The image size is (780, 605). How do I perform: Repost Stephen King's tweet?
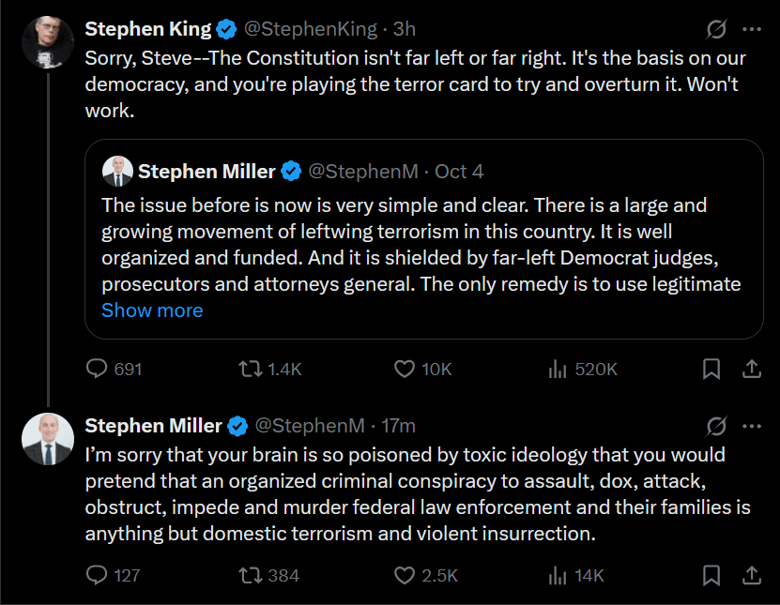pos(250,370)
